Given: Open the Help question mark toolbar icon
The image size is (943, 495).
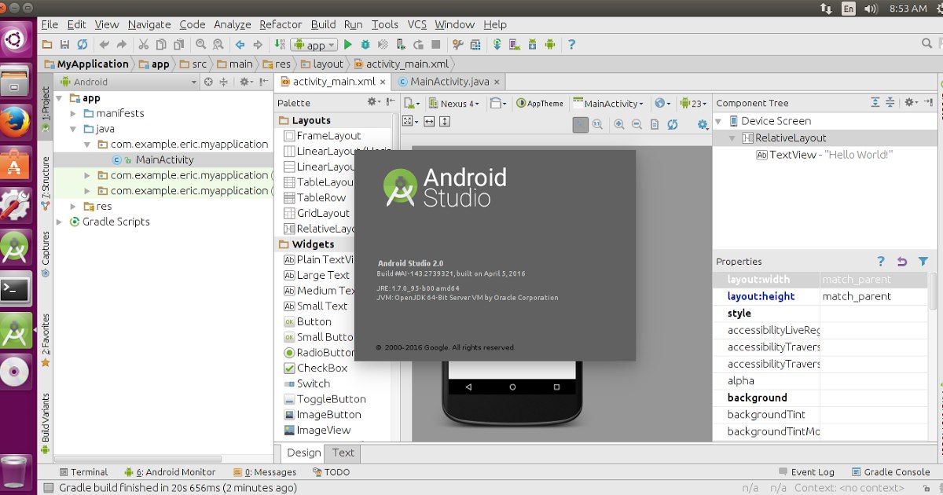Looking at the screenshot, I should tap(571, 45).
